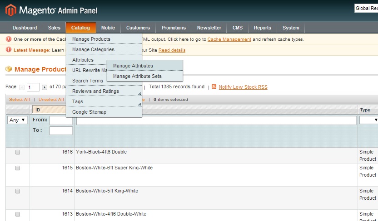Check the Boston-White-5ft King-White product checkbox

pyautogui.click(x=18, y=191)
